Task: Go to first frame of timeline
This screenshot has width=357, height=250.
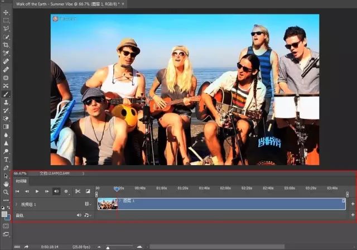Action: [x=17, y=191]
